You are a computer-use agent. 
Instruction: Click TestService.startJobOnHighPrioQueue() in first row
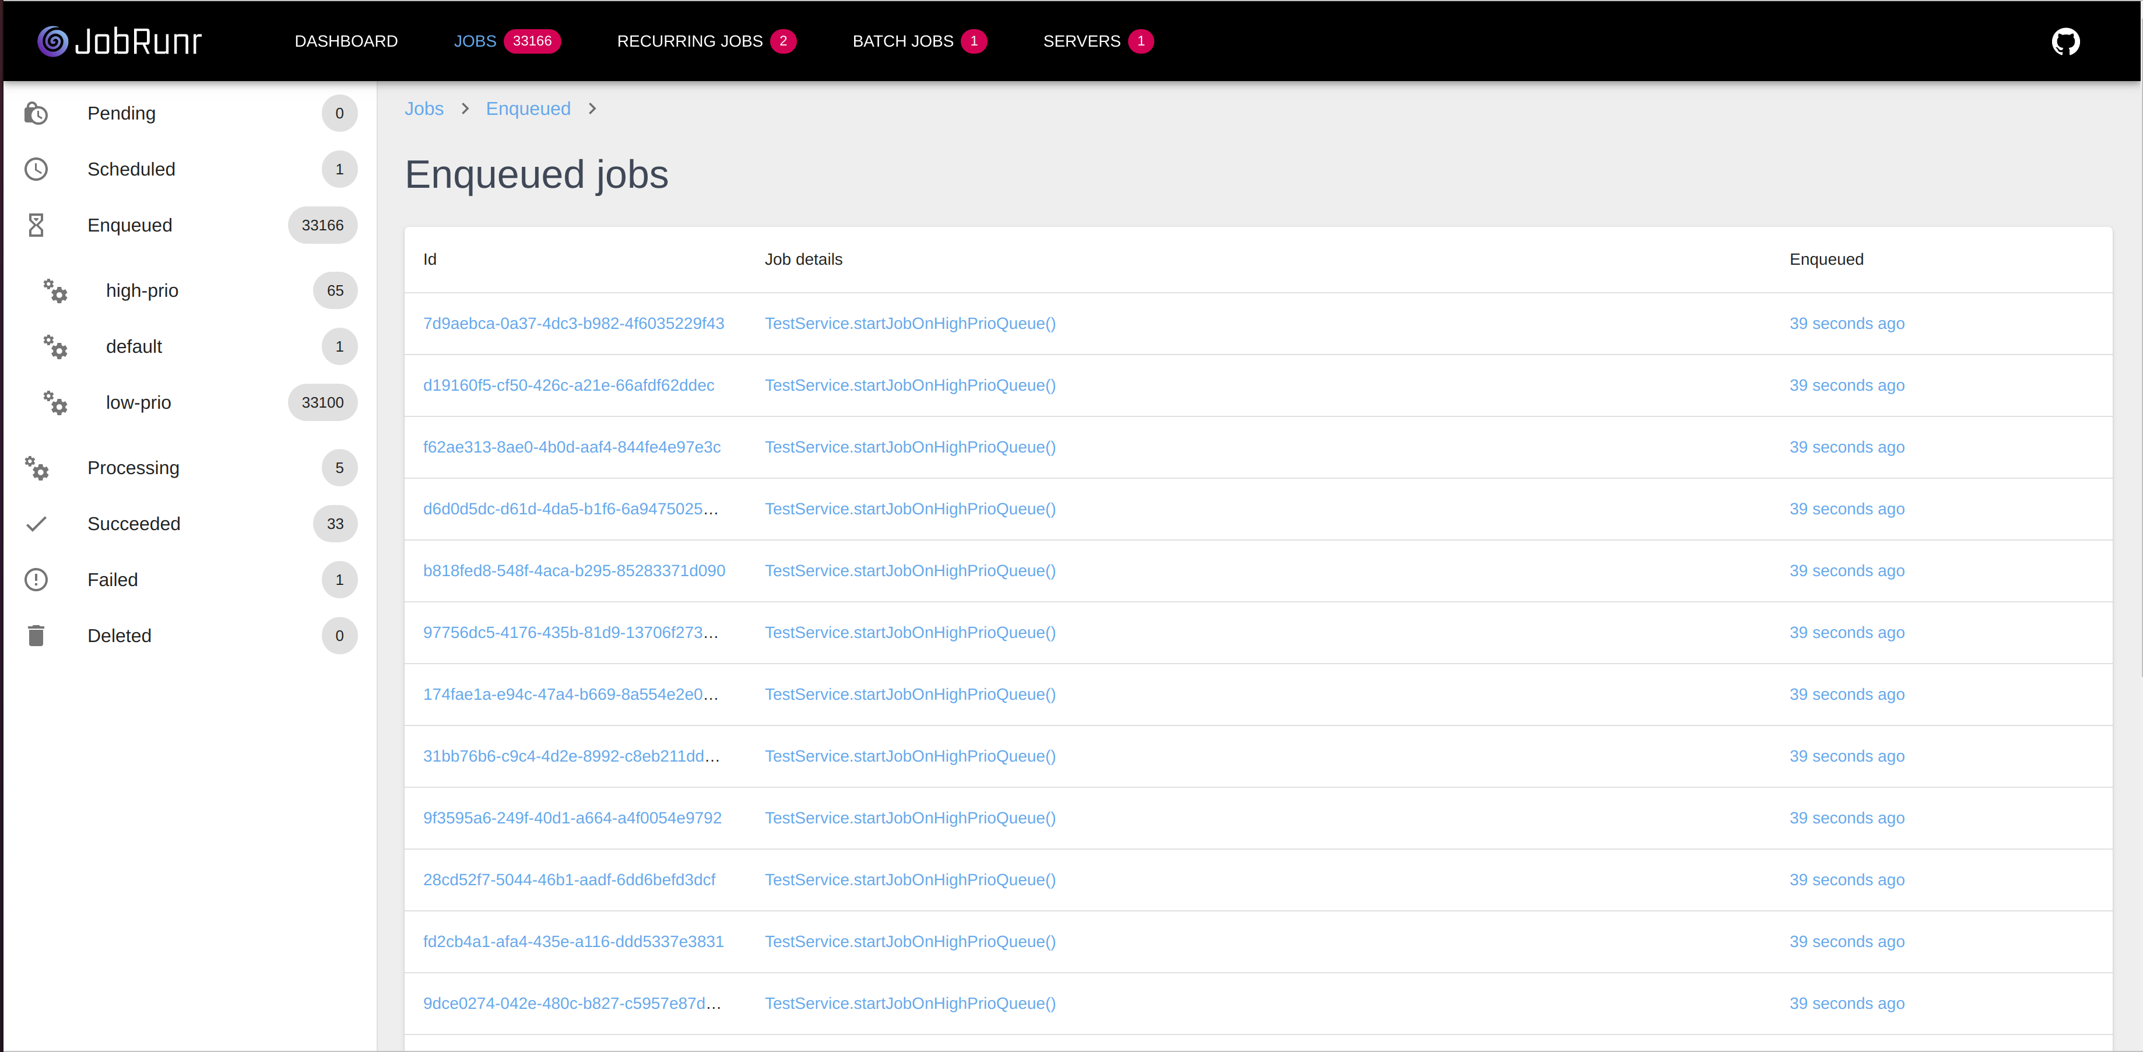(x=910, y=324)
